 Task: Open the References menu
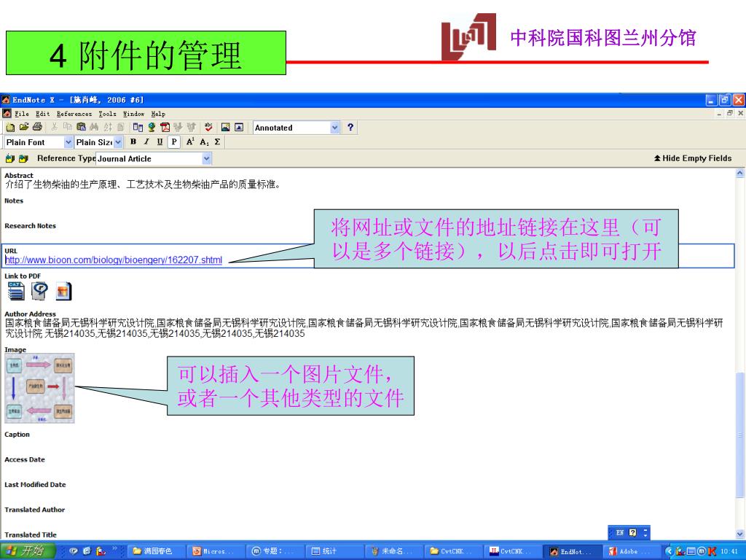(x=74, y=114)
